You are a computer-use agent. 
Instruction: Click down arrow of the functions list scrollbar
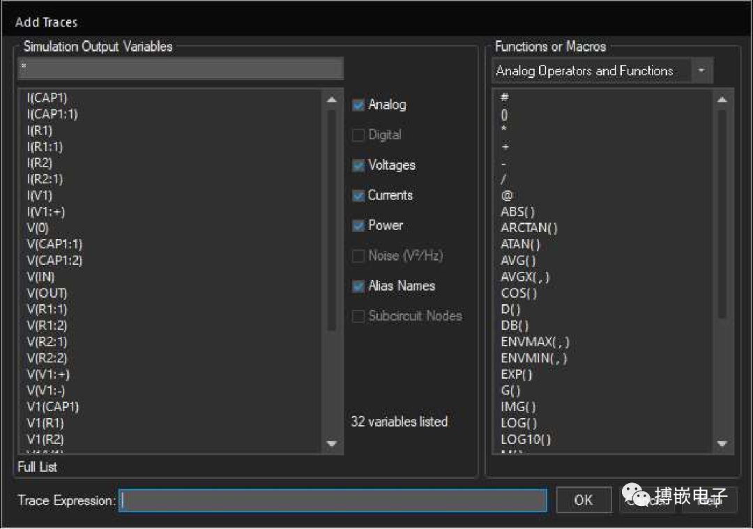click(722, 443)
